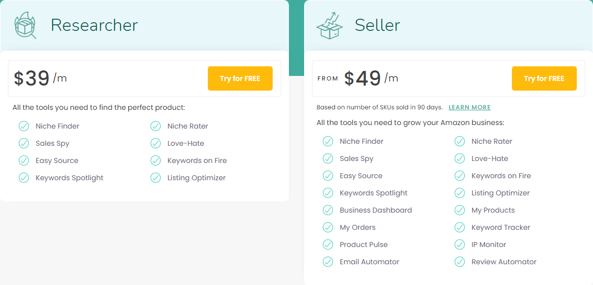The width and height of the screenshot is (593, 285).
Task: Click the My Products feature label
Action: coord(493,210)
